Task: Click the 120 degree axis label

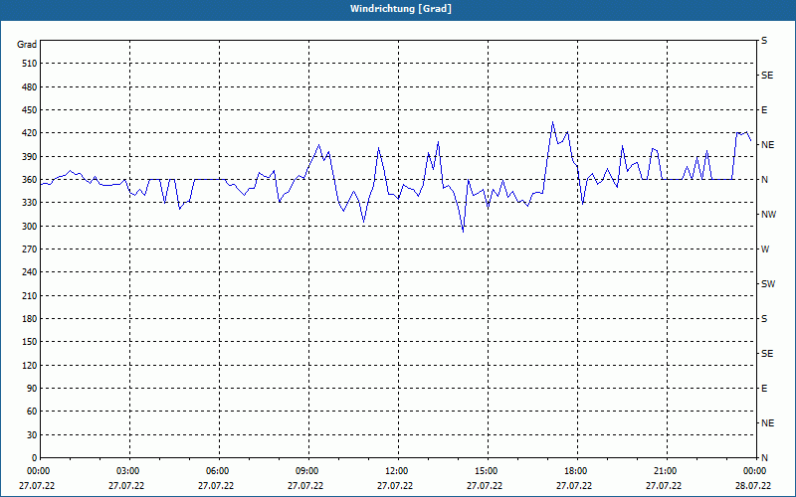Action: [x=30, y=365]
